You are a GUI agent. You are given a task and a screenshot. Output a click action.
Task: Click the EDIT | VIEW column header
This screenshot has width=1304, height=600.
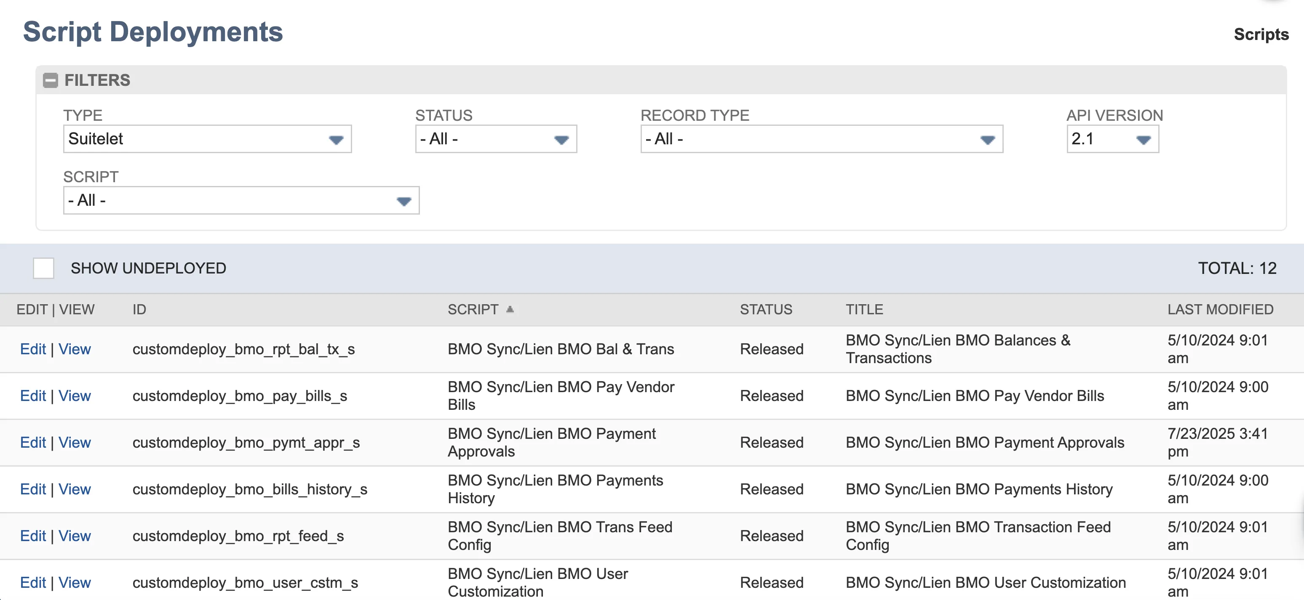tap(55, 310)
